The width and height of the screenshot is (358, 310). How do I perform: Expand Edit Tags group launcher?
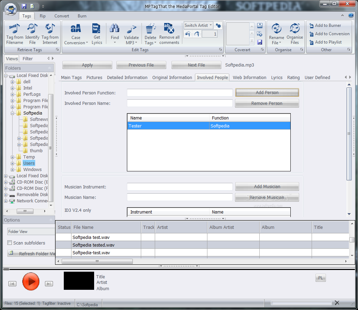pyautogui.click(x=220, y=49)
